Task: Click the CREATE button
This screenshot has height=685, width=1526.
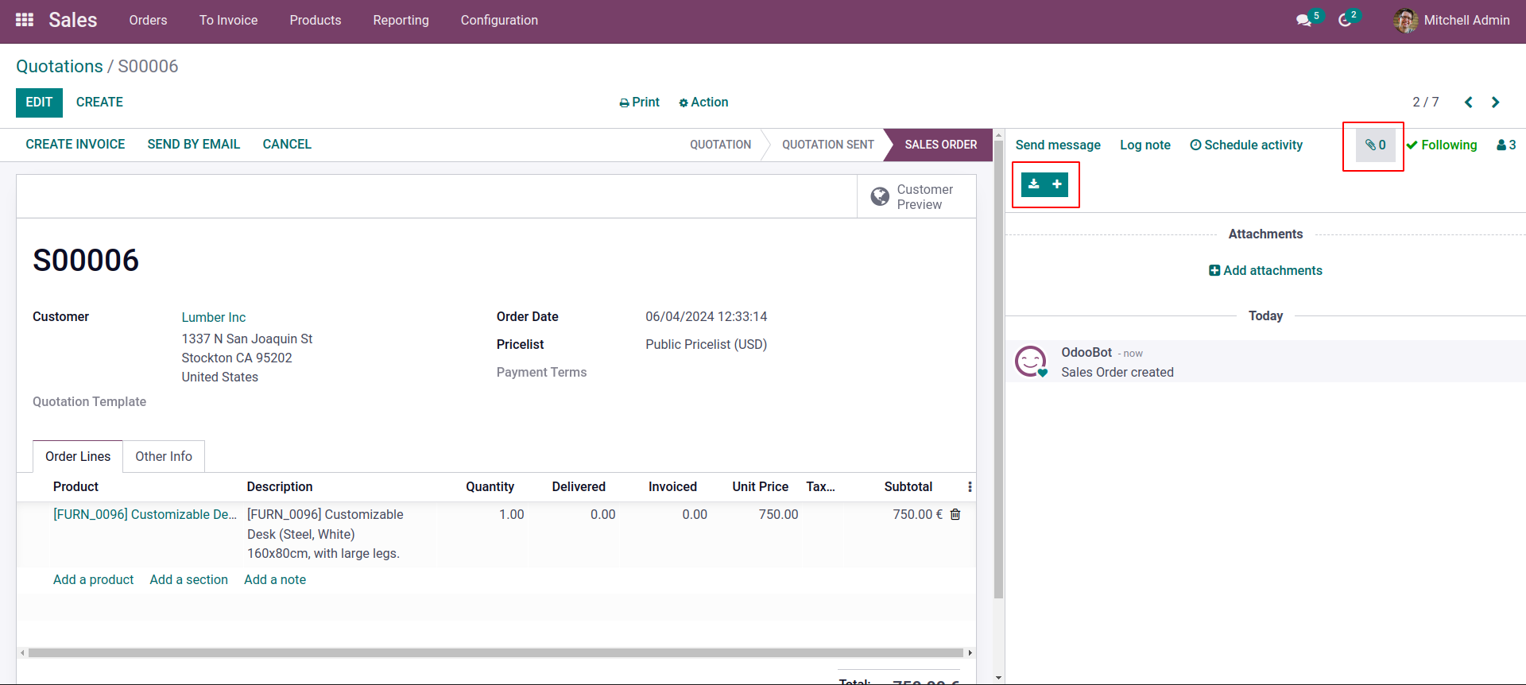Action: 99,103
